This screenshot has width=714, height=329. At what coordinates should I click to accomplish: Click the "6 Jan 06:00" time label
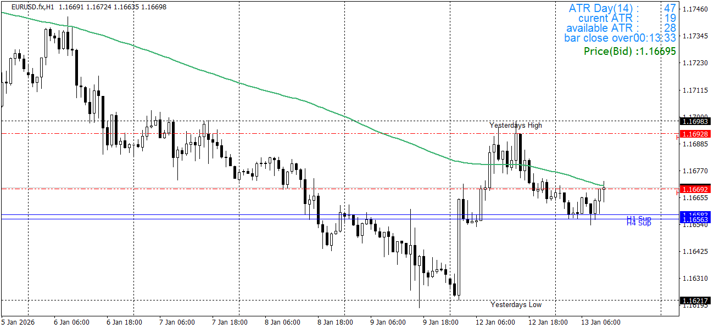[71, 322]
